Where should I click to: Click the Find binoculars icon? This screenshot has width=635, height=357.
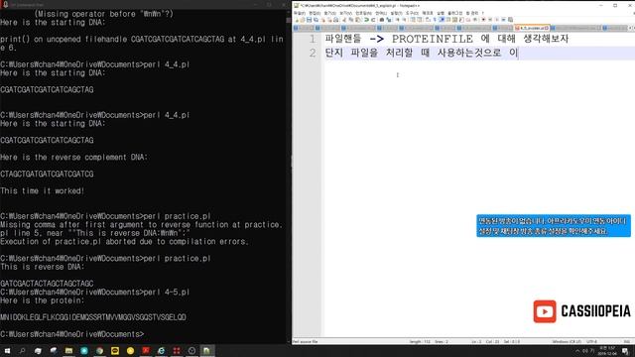coord(382,20)
